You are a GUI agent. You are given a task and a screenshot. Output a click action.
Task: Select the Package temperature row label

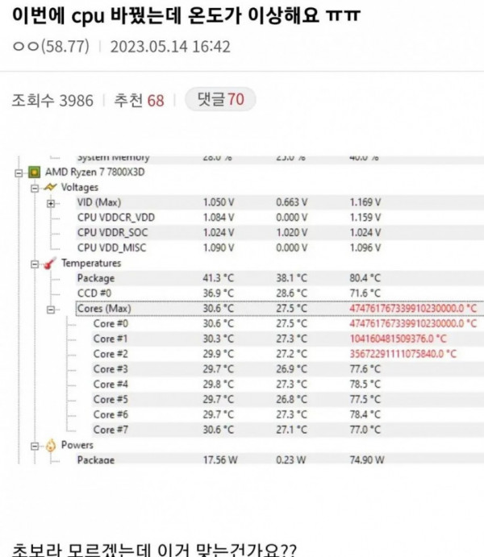(x=96, y=278)
